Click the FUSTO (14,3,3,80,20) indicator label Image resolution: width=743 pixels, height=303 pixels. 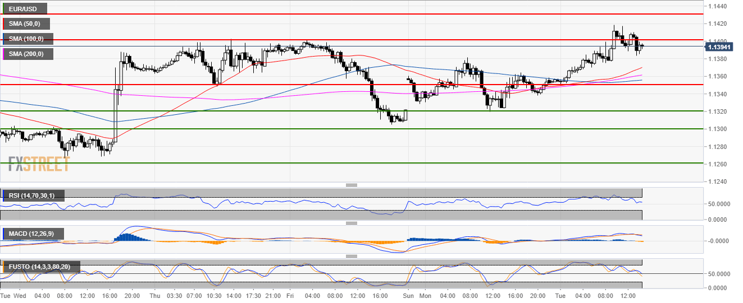pyautogui.click(x=42, y=267)
